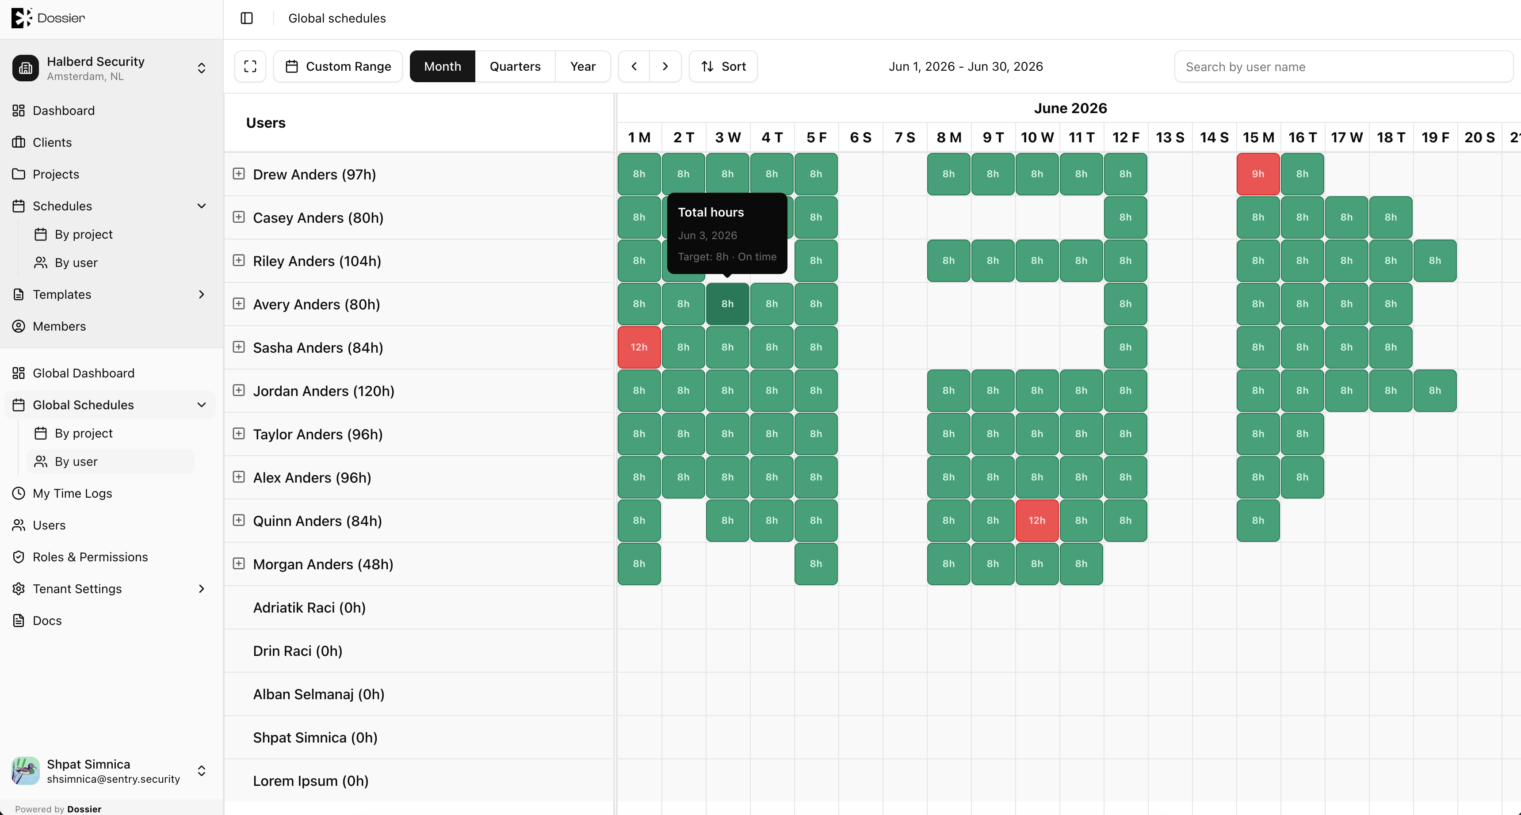Click the Dossier logo
Viewport: 1521px width, 815px height.
pos(49,18)
